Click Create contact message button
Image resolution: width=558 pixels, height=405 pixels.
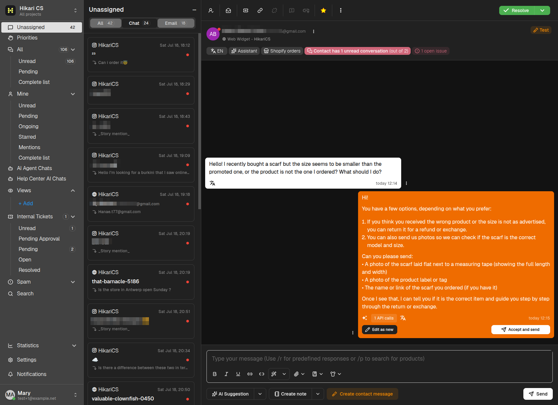362,394
